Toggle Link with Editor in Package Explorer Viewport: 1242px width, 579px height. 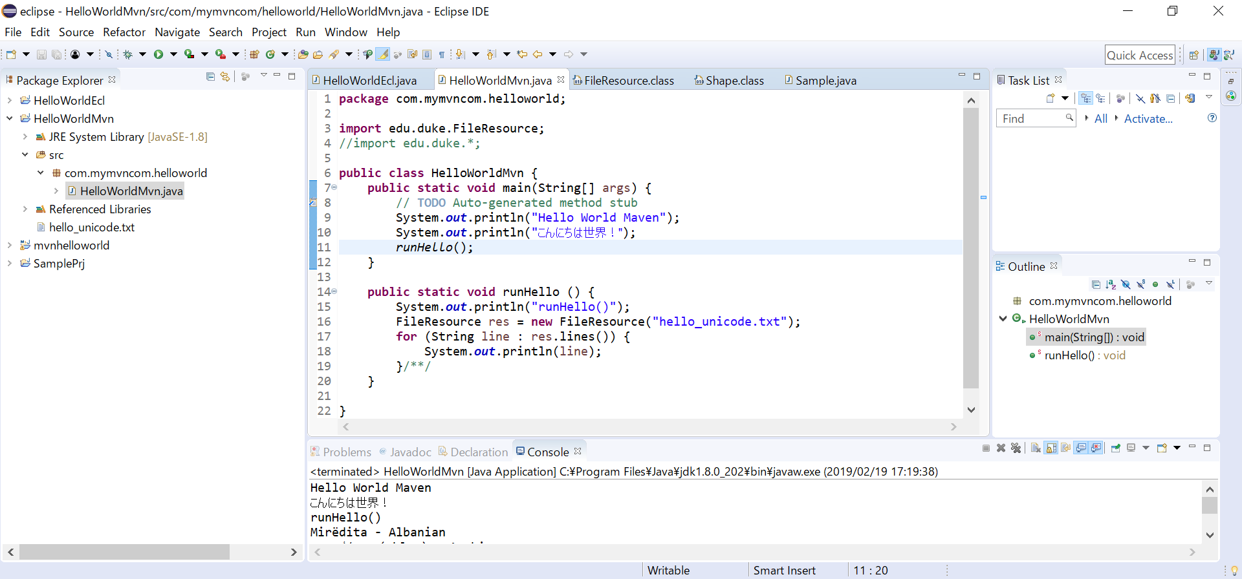(x=225, y=76)
